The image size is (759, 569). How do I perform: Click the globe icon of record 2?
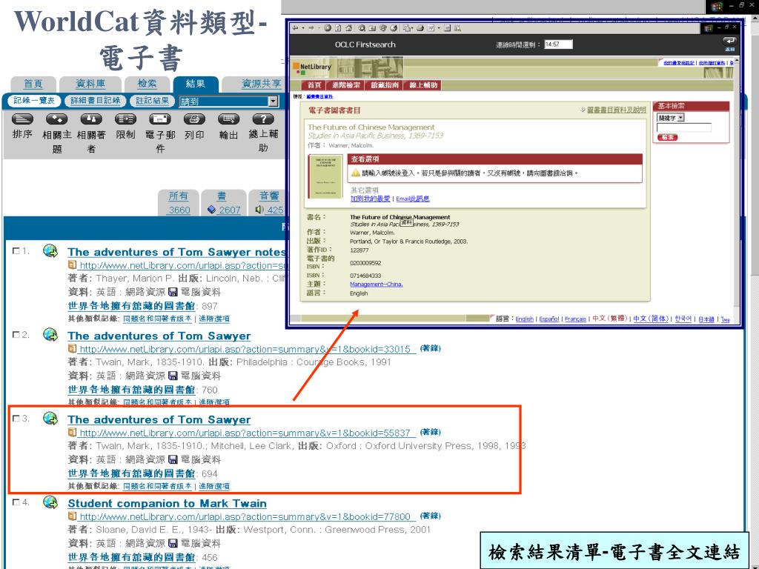coord(50,334)
